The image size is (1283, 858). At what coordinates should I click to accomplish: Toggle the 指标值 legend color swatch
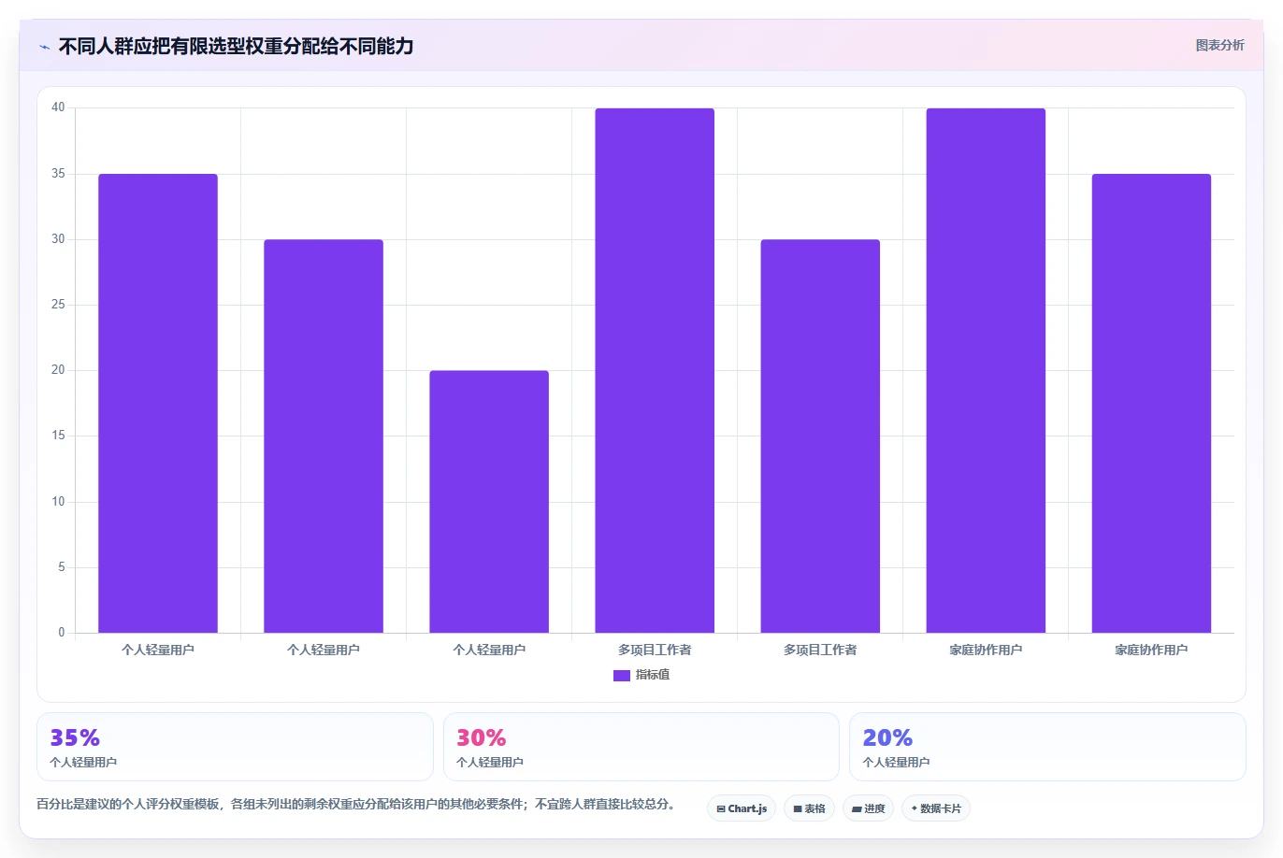(622, 675)
